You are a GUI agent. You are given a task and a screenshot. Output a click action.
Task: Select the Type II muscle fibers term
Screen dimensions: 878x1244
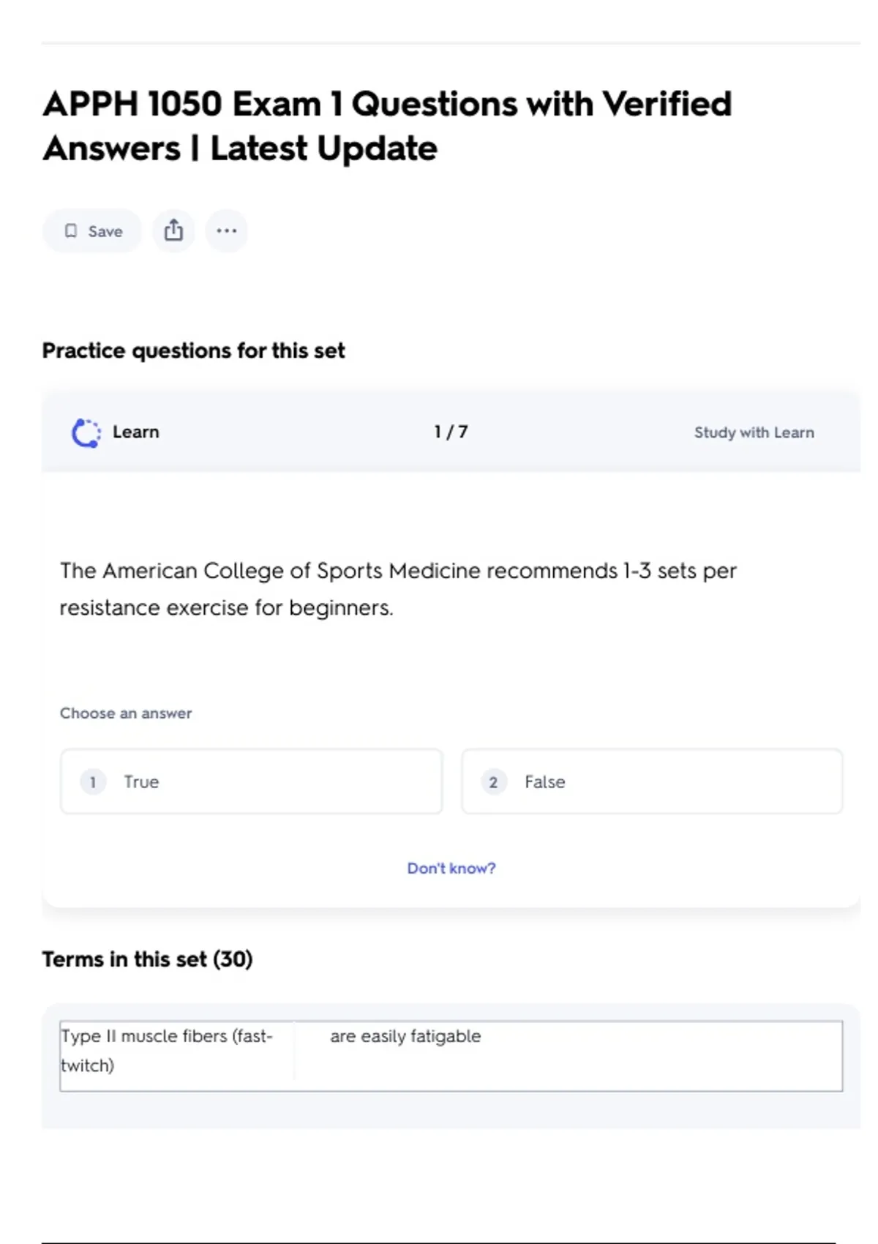[167, 1050]
